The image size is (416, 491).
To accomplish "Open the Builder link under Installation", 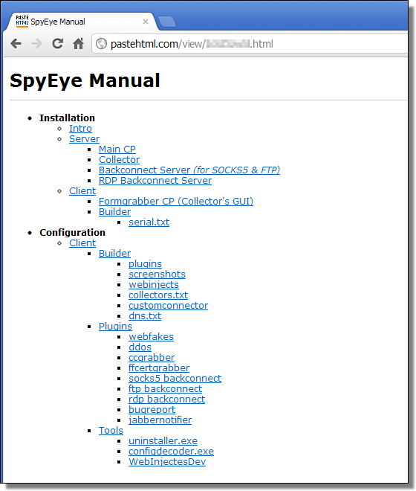I will pyautogui.click(x=114, y=211).
